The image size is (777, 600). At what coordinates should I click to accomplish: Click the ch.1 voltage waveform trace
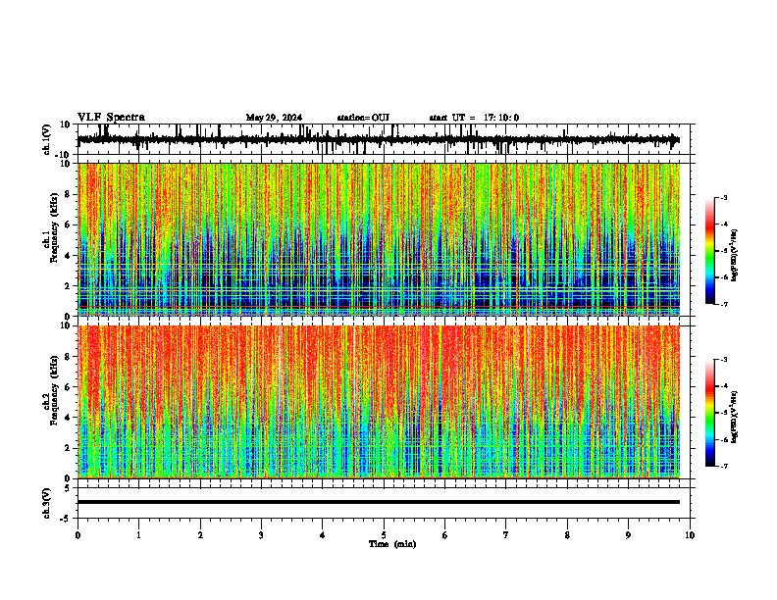click(x=378, y=139)
